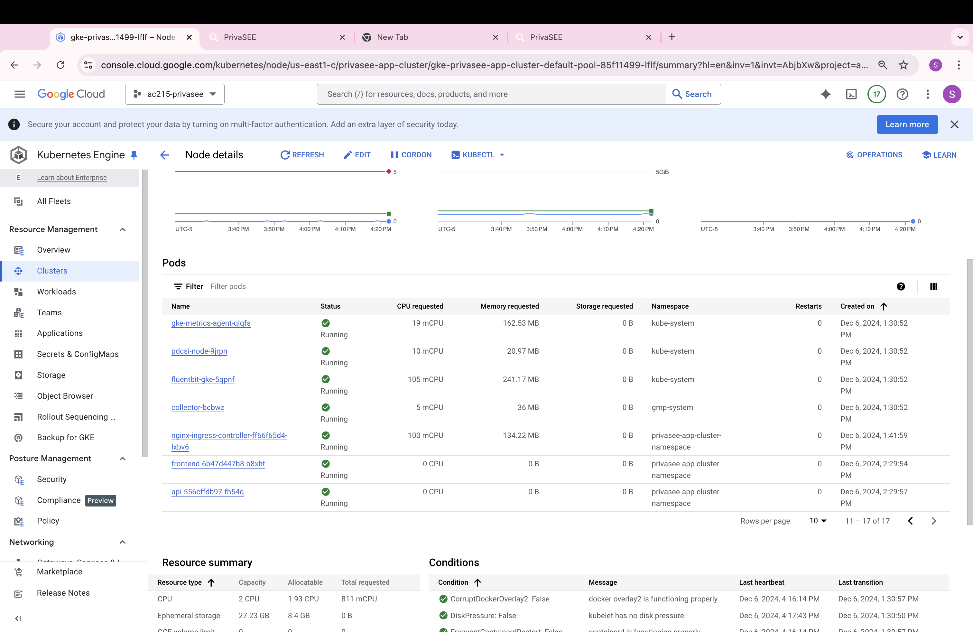Open the main navigation hamburger menu
Screen dimensions: 973x632
20,94
